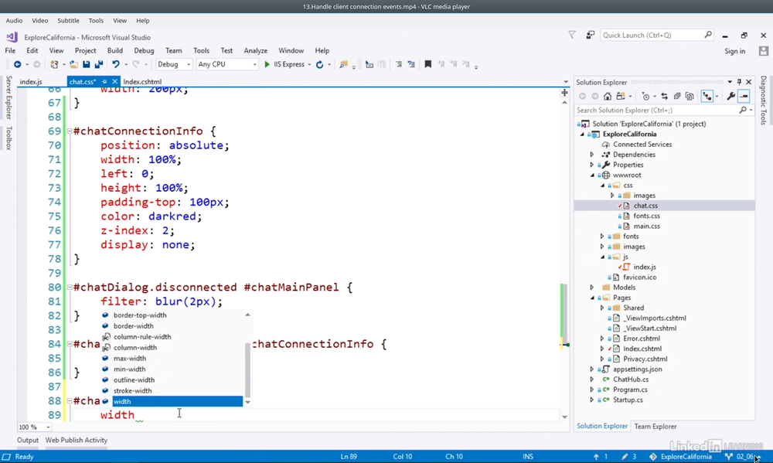Click the Switch Views icon in Solution Explorer

click(x=620, y=96)
